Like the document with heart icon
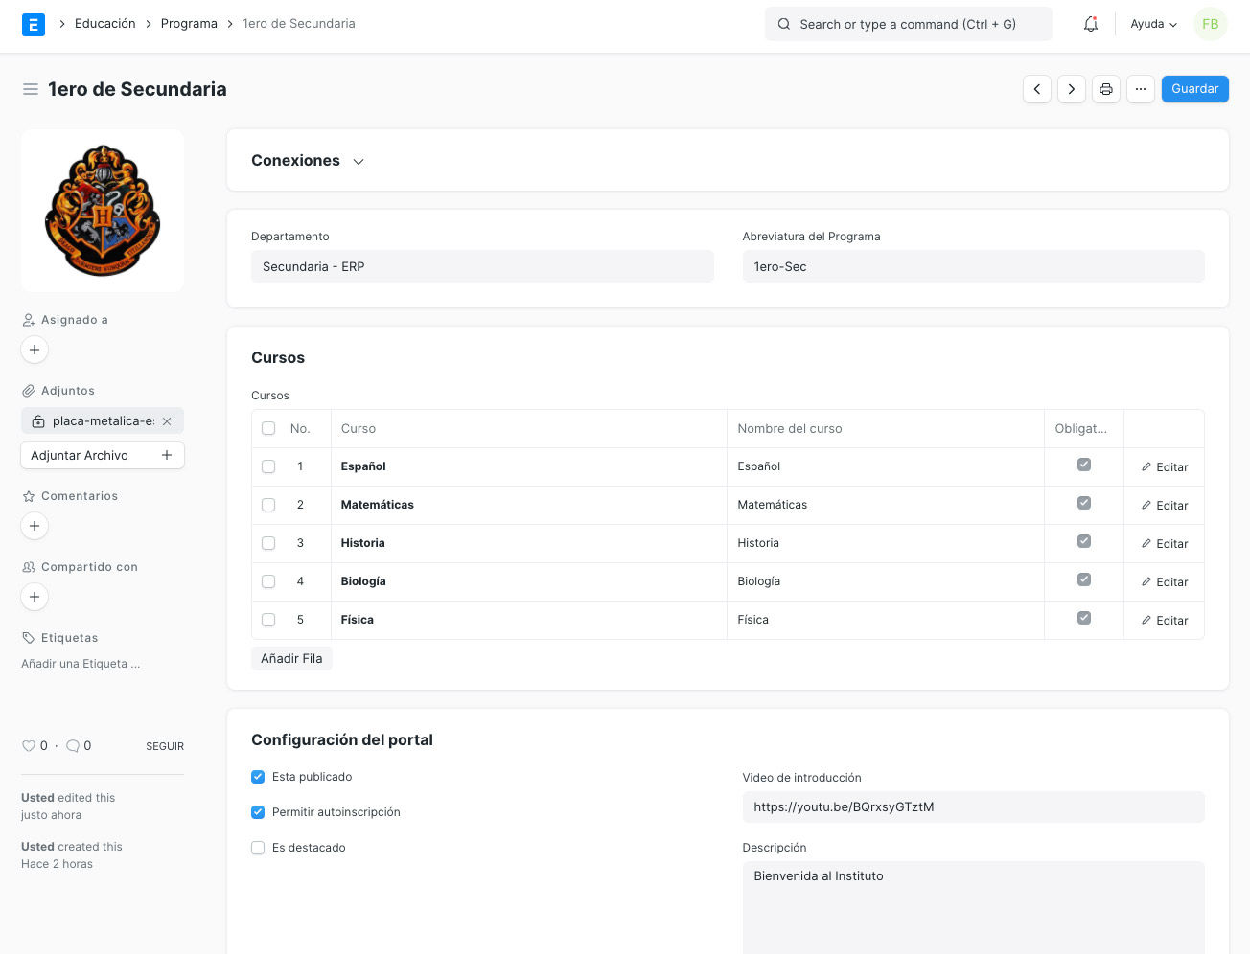Screen dimensions: 1250x954 29,746
